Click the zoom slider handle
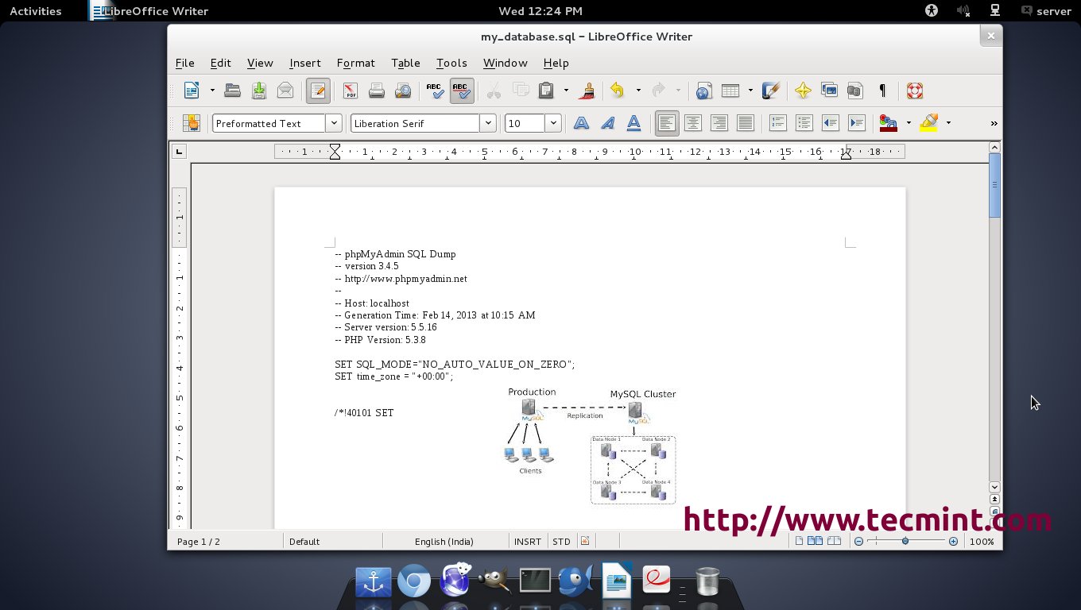The width and height of the screenshot is (1081, 610). pyautogui.click(x=905, y=541)
